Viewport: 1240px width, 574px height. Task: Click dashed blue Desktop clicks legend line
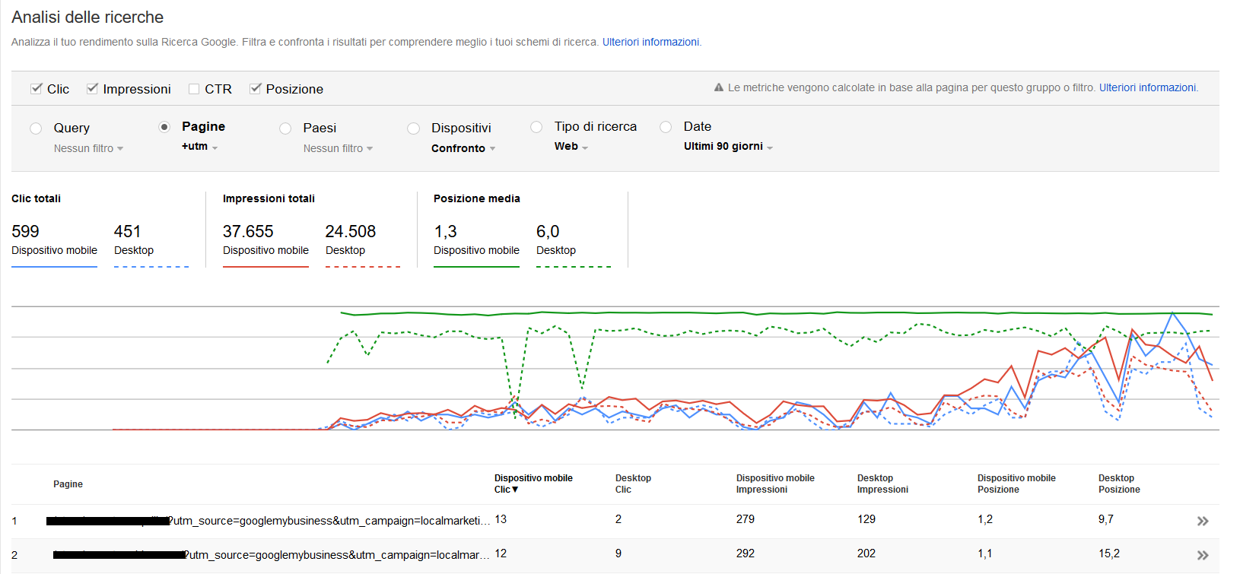pyautogui.click(x=151, y=267)
